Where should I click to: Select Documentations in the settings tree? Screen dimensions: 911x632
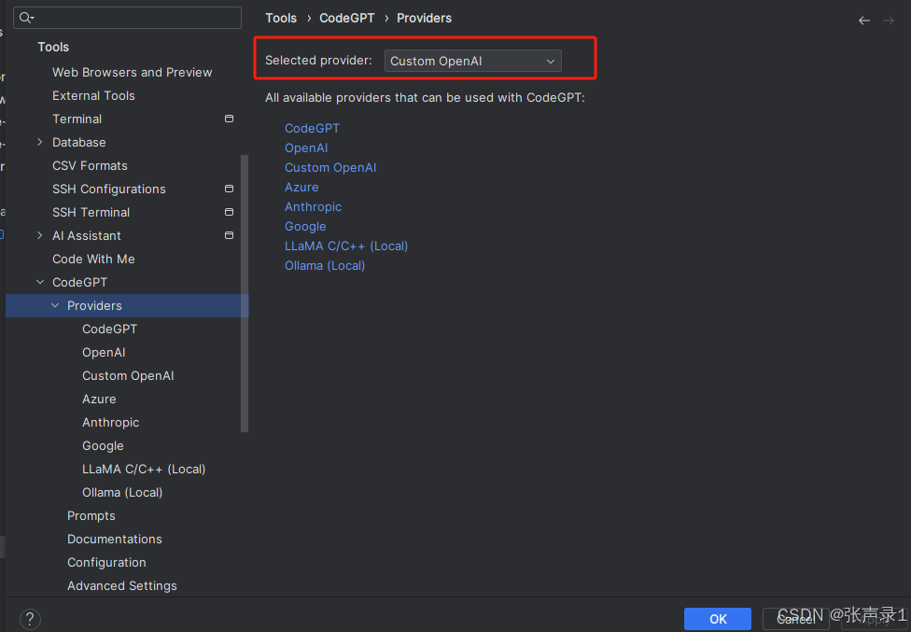[x=115, y=539]
